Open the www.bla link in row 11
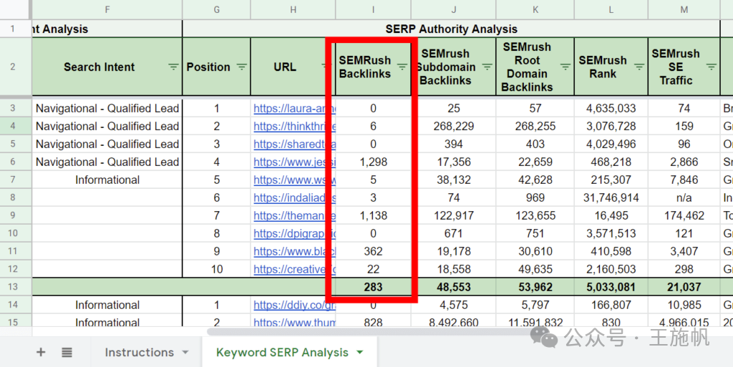This screenshot has width=733, height=367. pyautogui.click(x=294, y=251)
